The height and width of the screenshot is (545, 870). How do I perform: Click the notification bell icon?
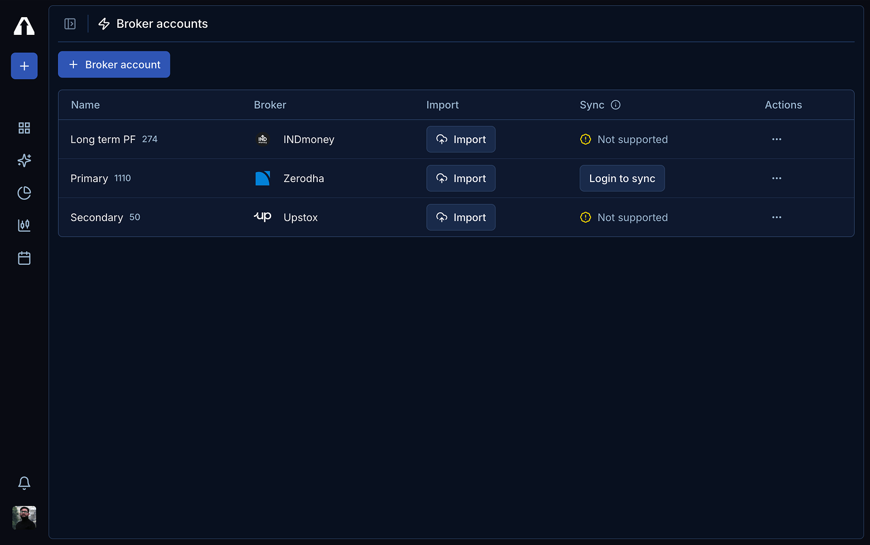click(x=24, y=483)
